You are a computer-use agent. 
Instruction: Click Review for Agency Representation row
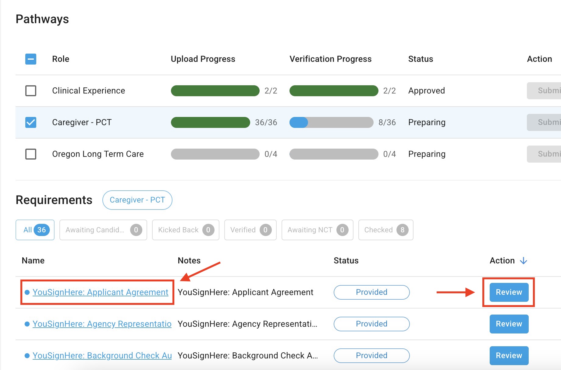[509, 324]
